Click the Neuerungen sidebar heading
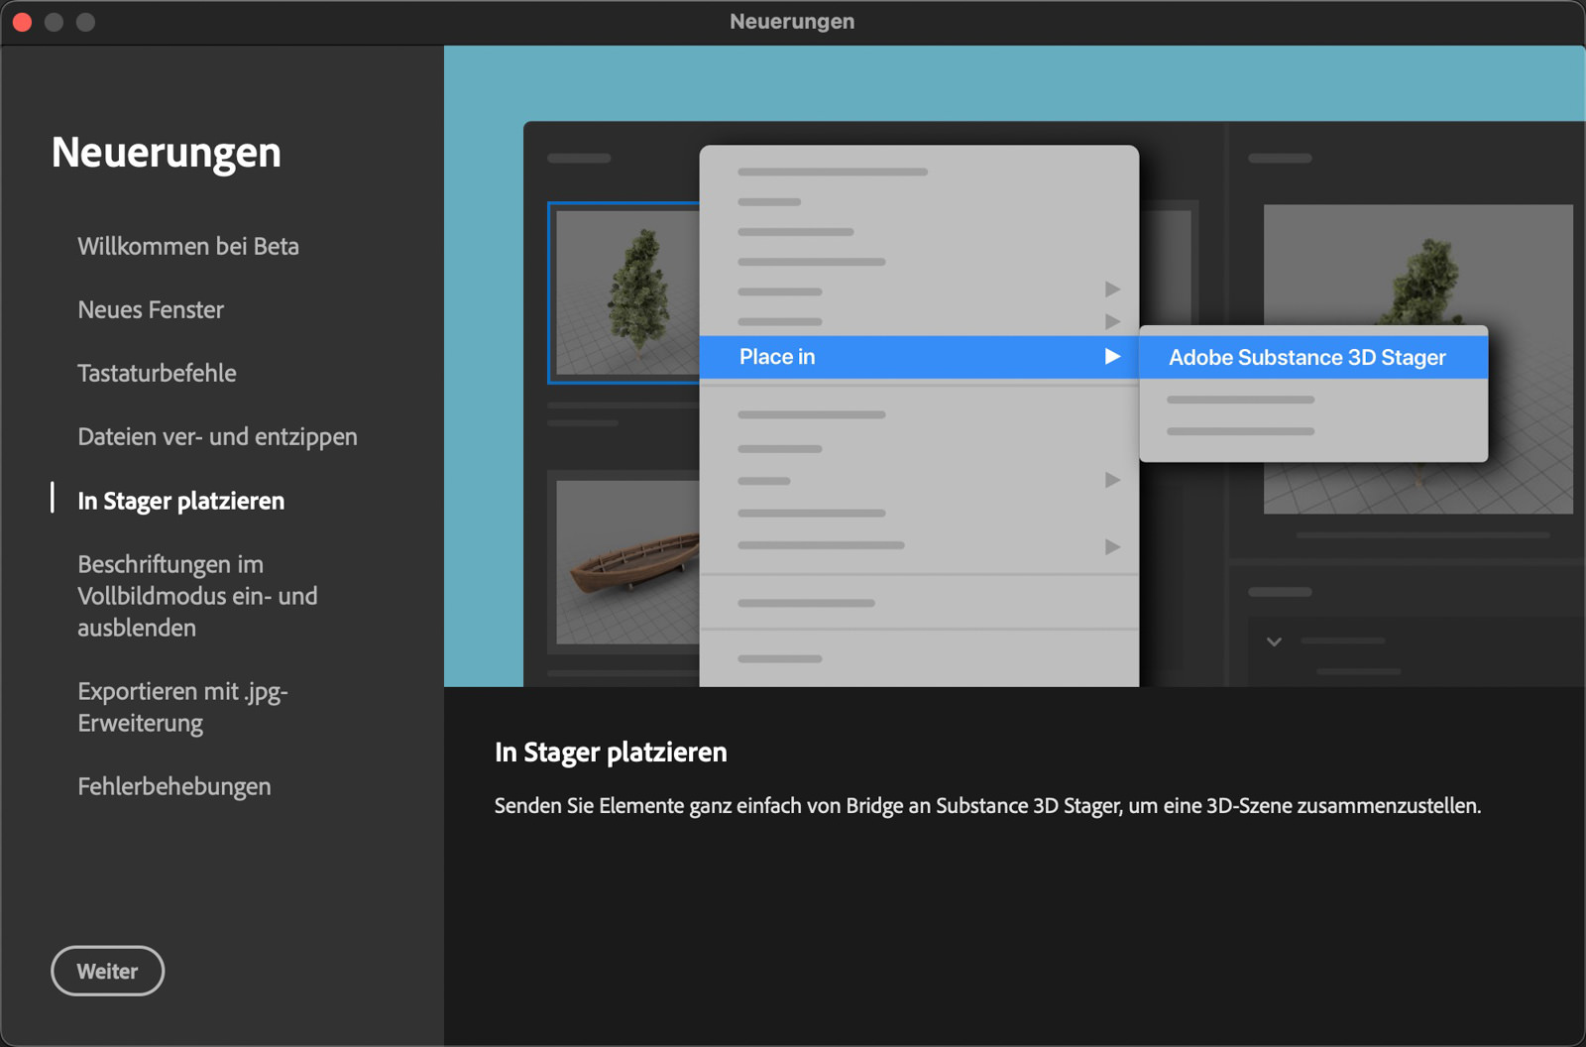 (167, 153)
